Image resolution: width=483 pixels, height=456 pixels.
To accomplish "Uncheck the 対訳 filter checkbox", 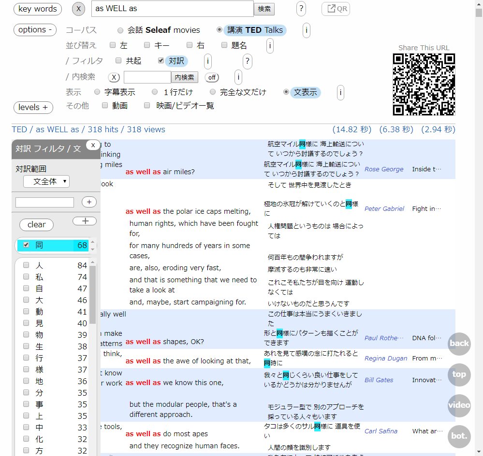I will [161, 61].
